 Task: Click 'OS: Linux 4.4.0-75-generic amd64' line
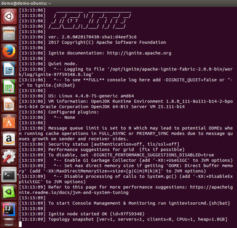91,96
